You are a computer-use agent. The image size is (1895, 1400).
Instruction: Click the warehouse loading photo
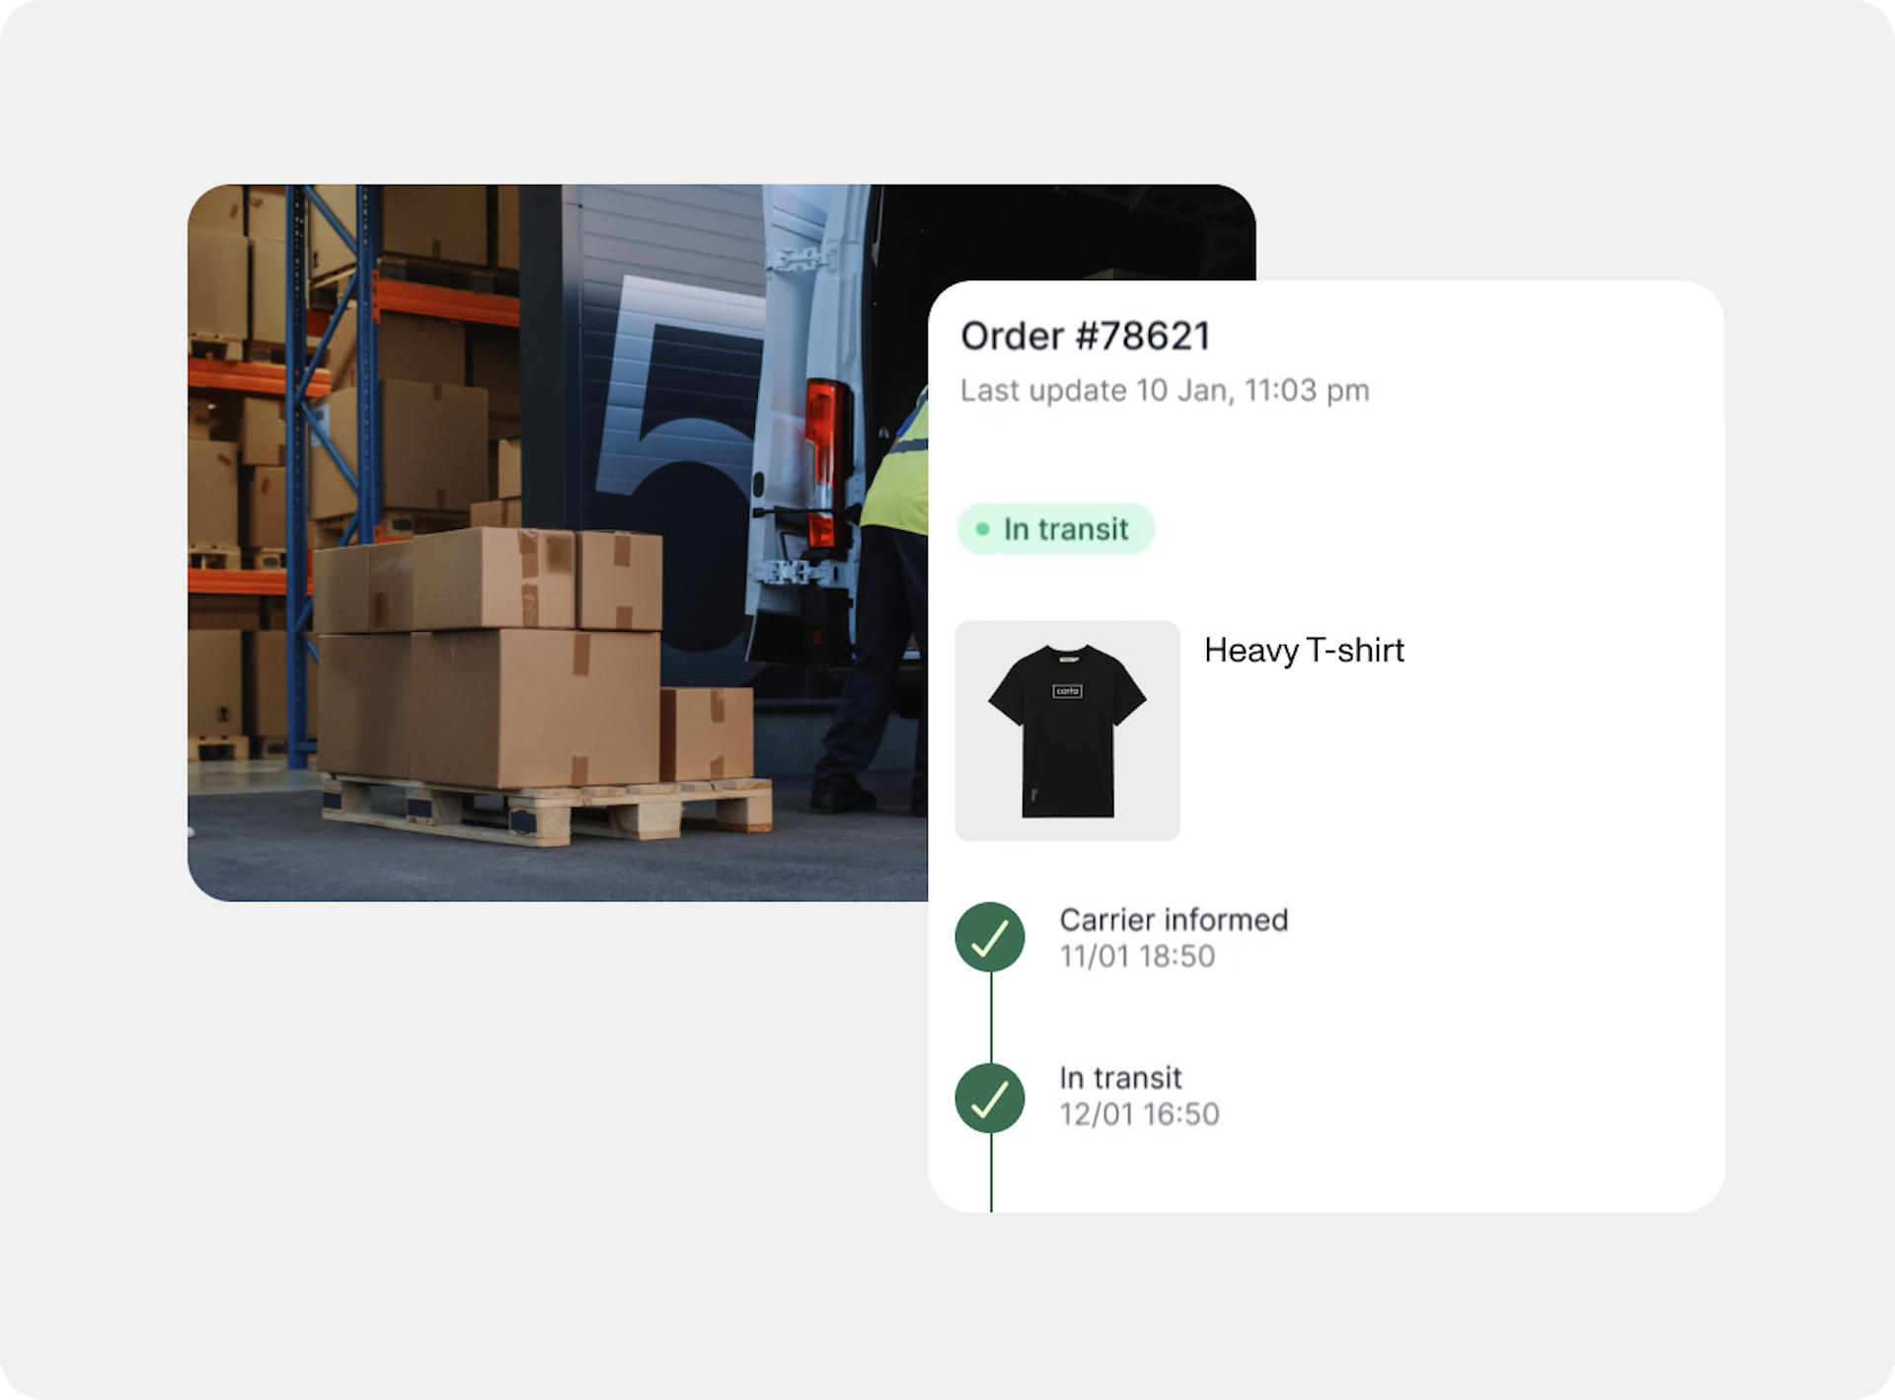558,542
